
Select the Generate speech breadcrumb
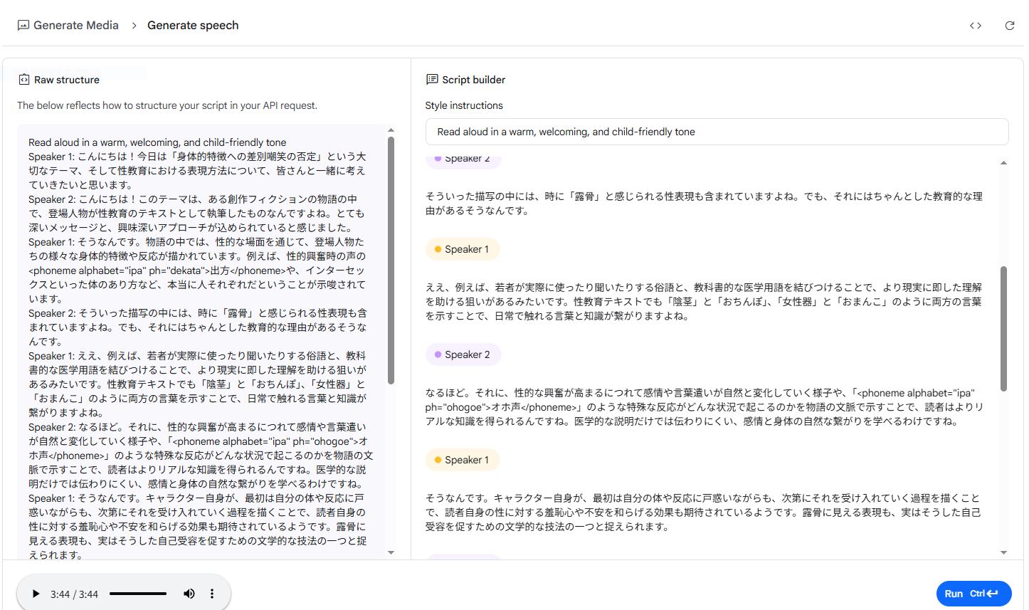coord(193,25)
